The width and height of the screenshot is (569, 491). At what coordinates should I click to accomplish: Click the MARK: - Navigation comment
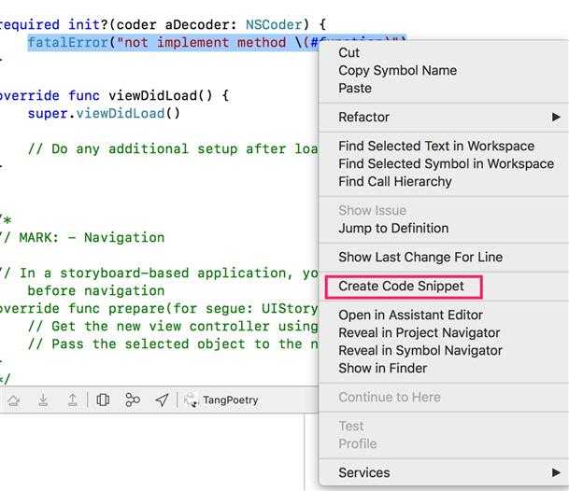point(82,237)
